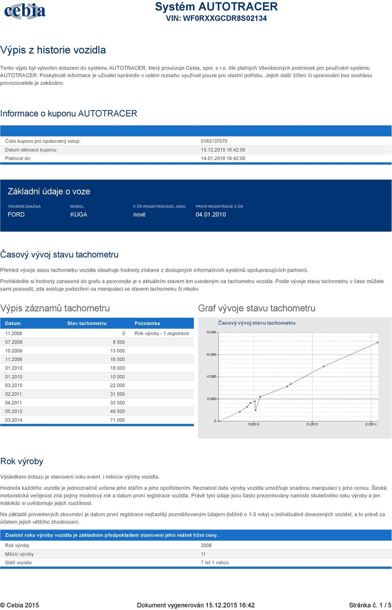Image resolution: width=392 pixels, height=610 pixels.
Task: Click the 10 000 odometer value
Action: point(118,377)
